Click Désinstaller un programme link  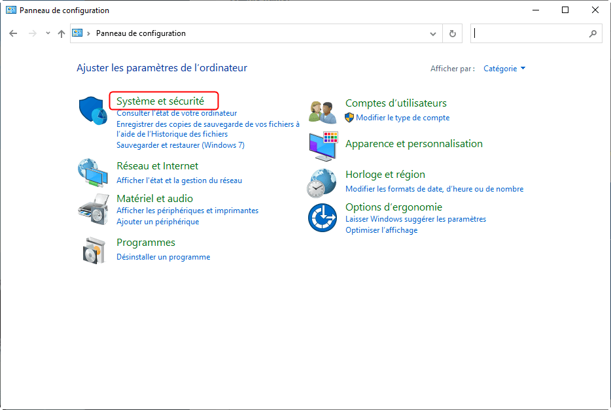point(164,257)
